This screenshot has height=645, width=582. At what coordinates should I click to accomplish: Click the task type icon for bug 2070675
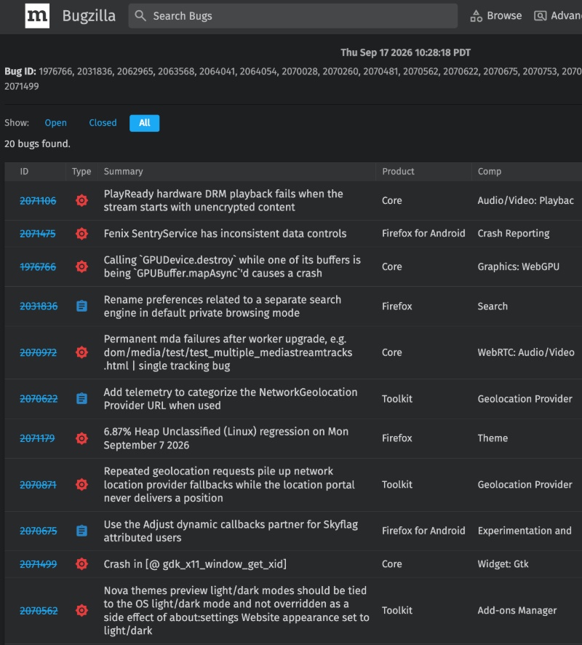click(x=81, y=531)
